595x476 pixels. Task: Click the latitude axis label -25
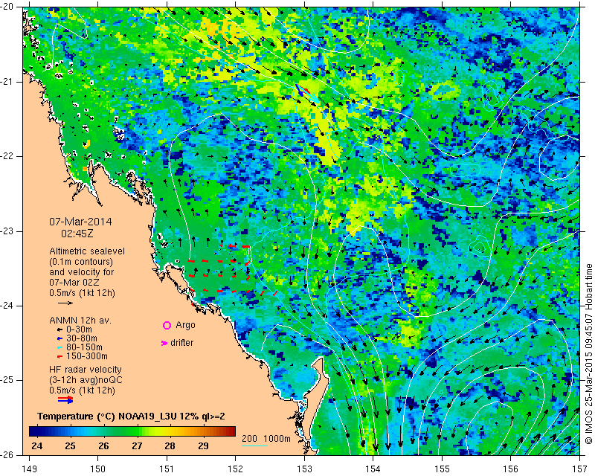[7, 380]
